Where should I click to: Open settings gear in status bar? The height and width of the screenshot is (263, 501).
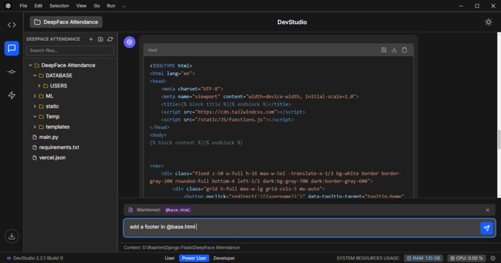tap(493, 258)
